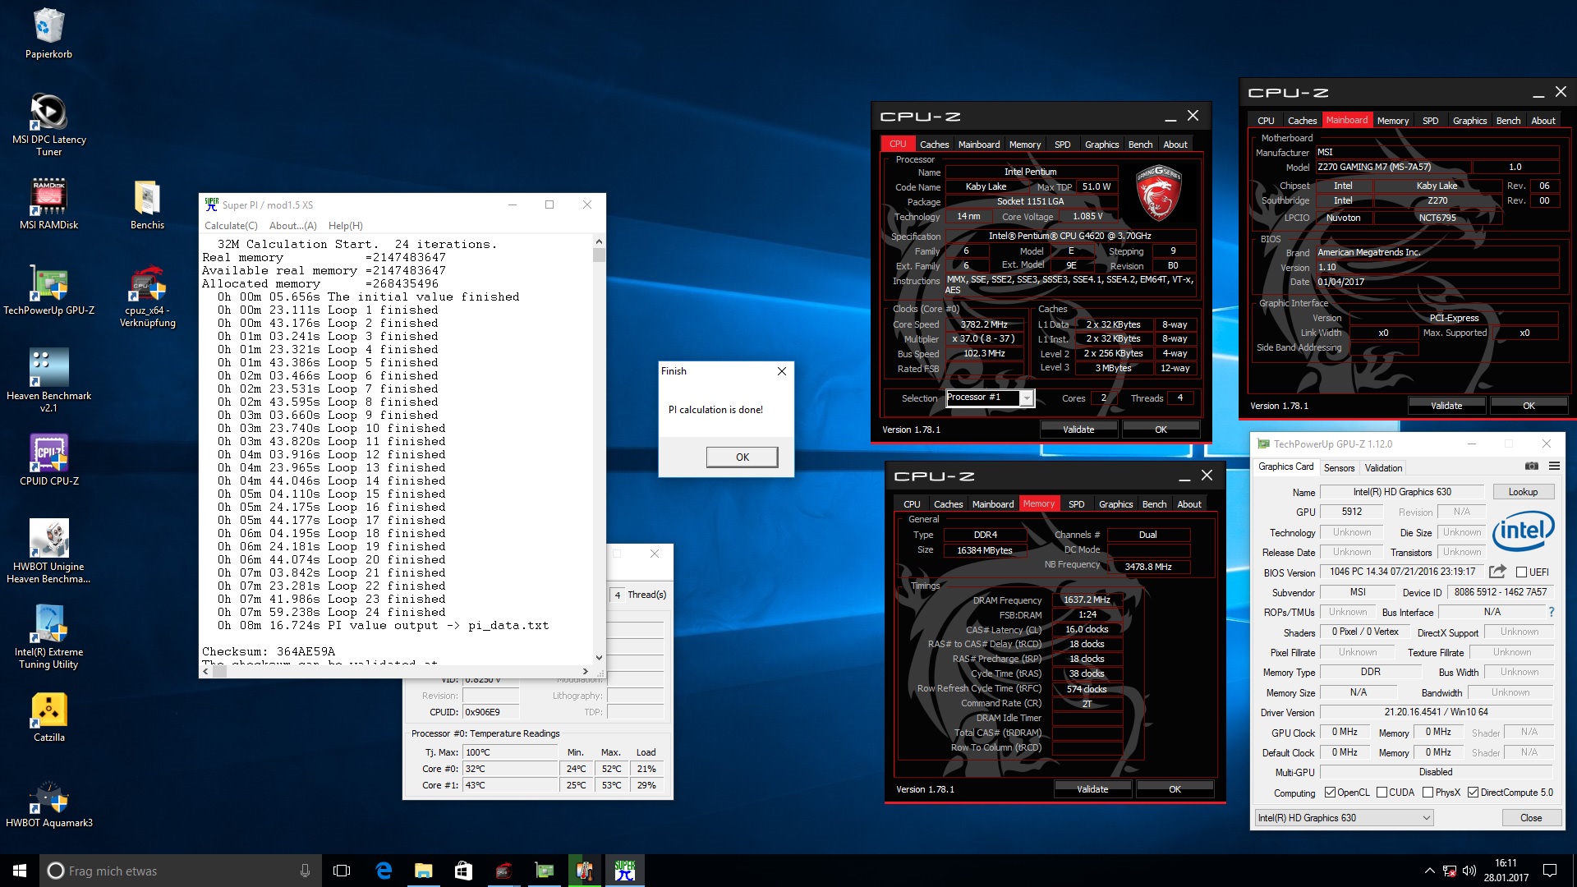Image resolution: width=1577 pixels, height=887 pixels.
Task: Open the About tab in CPU-Z Memory window
Action: point(1188,504)
